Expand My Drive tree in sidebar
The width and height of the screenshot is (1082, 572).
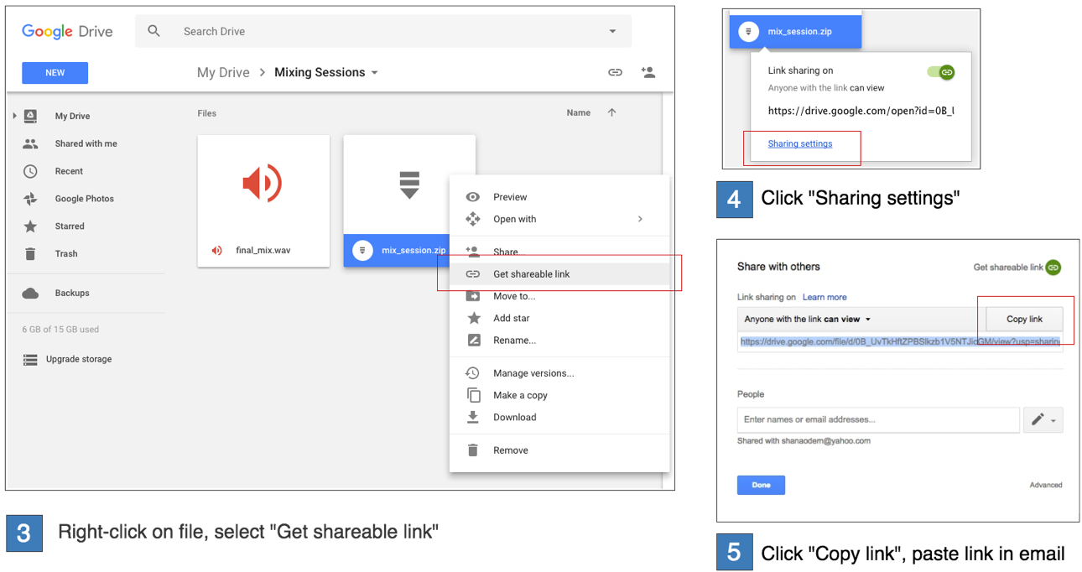click(x=14, y=116)
